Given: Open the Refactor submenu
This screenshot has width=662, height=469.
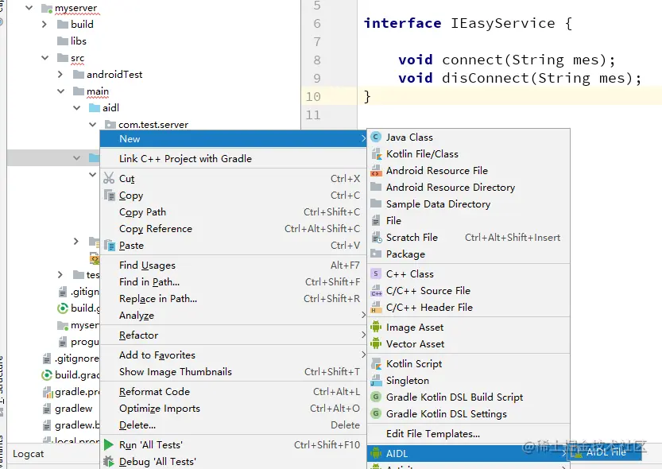Looking at the screenshot, I should 233,335.
